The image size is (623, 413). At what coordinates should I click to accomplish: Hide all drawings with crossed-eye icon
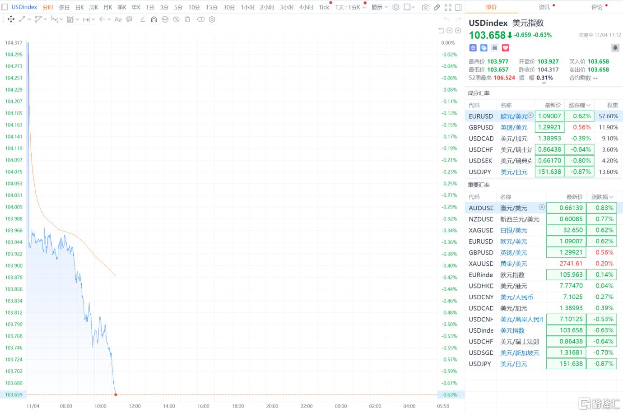[176, 19]
